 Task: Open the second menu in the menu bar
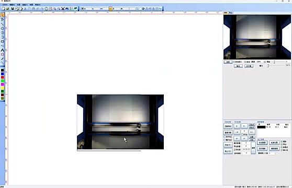pyautogui.click(x=12, y=5)
